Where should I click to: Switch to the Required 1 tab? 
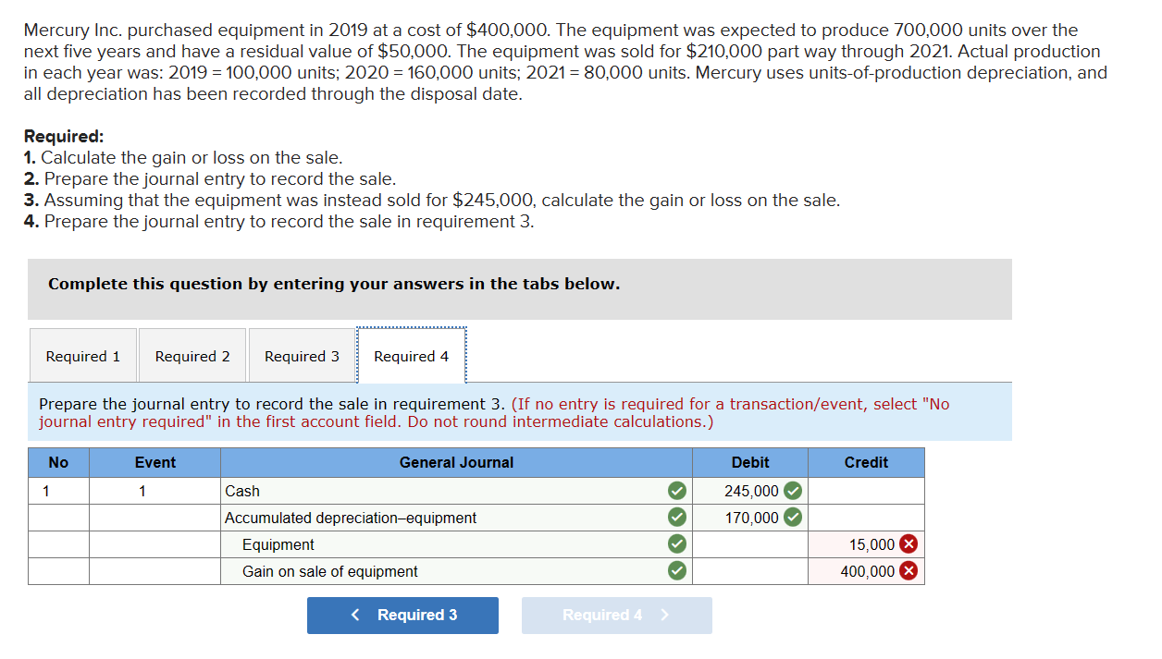82,355
